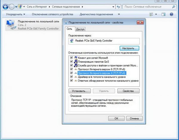Select 'Планировщик пакетов QoS' list row
The height and width of the screenshot is (140, 179).
(93, 62)
